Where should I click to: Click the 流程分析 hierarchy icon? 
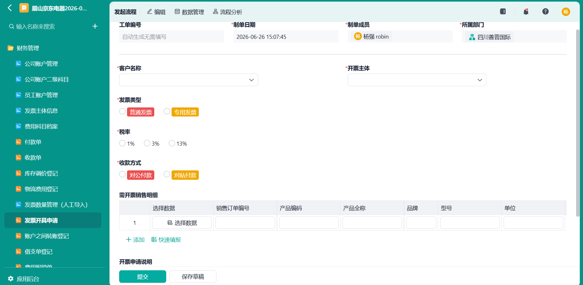(x=215, y=12)
